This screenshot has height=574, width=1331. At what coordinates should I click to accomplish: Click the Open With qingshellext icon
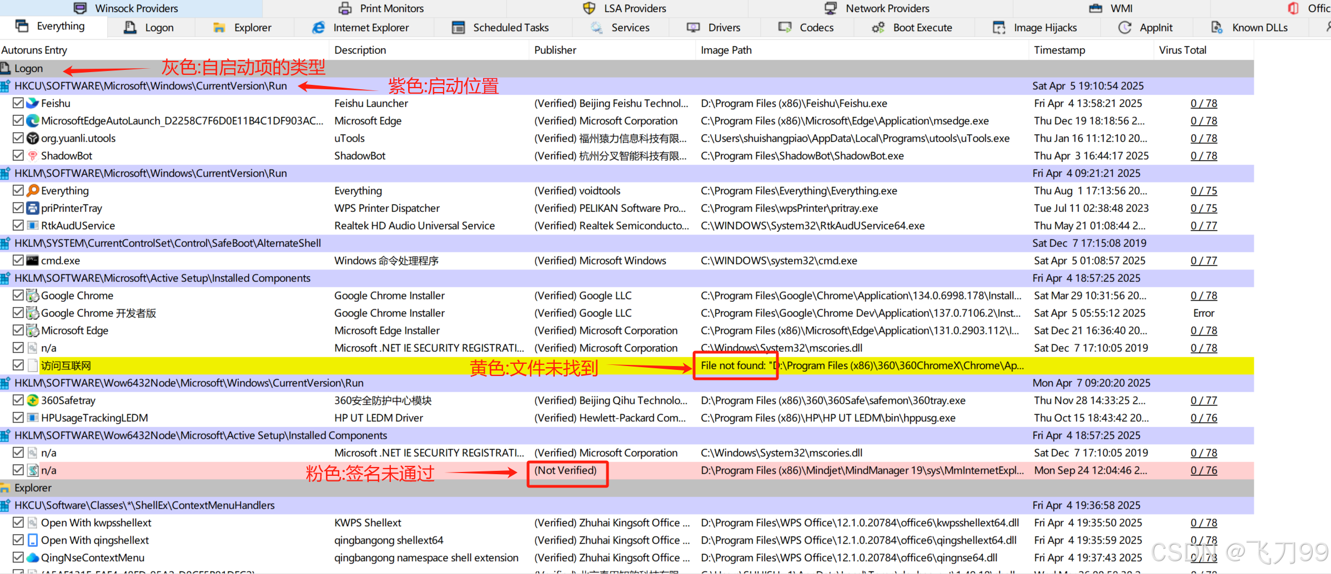click(x=33, y=540)
